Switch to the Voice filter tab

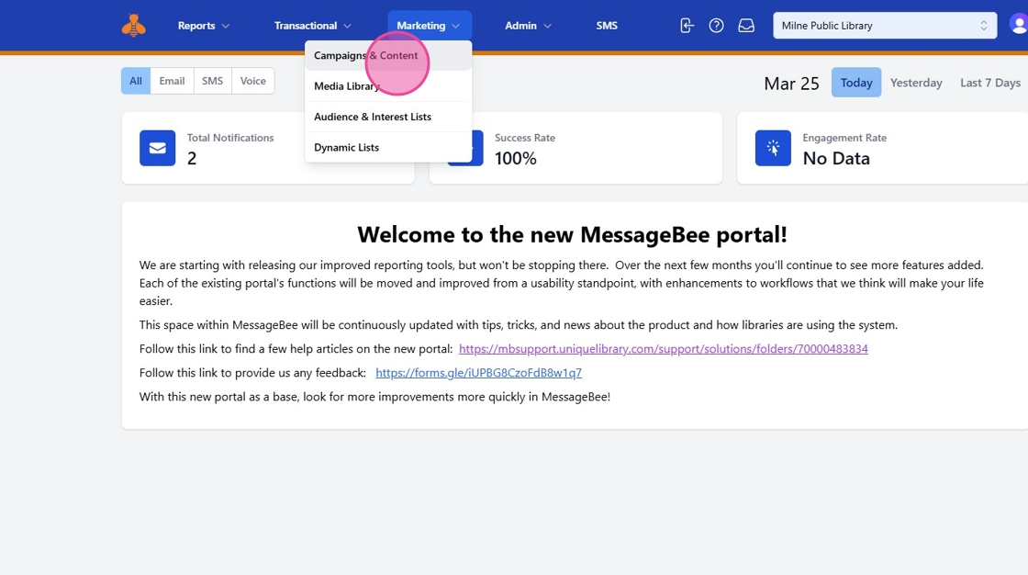coord(253,81)
